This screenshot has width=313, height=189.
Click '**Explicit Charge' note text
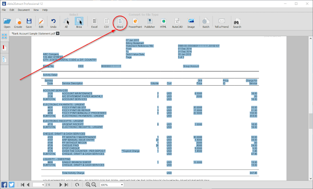[x=131, y=151]
